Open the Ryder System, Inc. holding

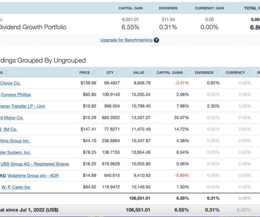coord(15,153)
